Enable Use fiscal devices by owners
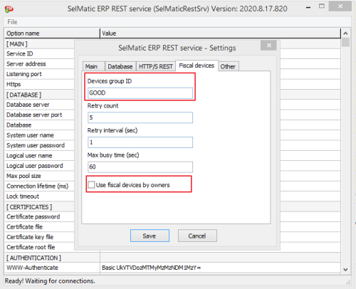 [x=91, y=185]
